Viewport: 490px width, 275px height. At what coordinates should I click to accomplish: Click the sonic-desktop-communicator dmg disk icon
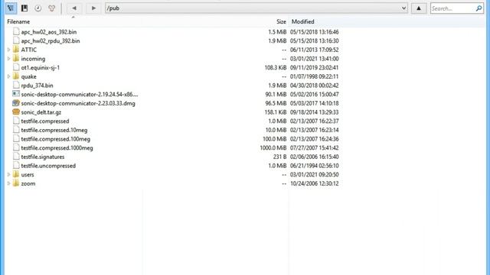(16, 103)
